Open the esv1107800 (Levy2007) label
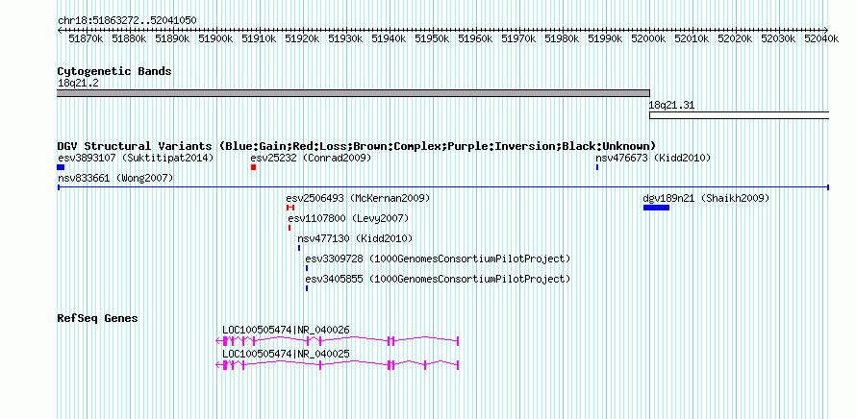The image size is (856, 419). pos(348,219)
